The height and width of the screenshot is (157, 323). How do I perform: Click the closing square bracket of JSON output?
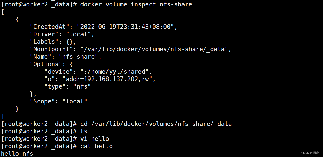pos(3,116)
